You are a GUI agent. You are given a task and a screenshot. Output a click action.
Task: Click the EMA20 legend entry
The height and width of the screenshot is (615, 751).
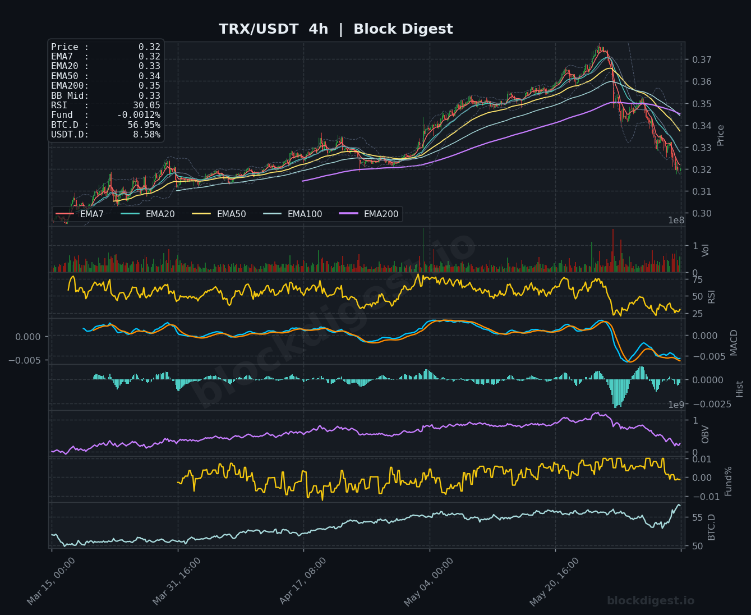pos(147,214)
